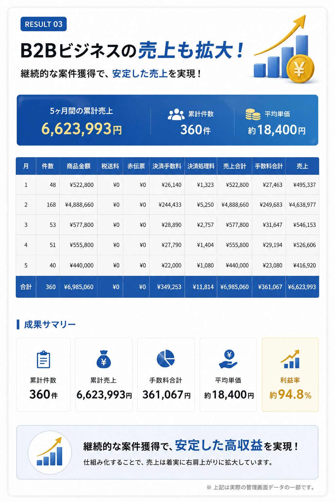335x502 pixels.
Task: Click the stacked coins icon beside 平均単価
Action: tap(253, 114)
